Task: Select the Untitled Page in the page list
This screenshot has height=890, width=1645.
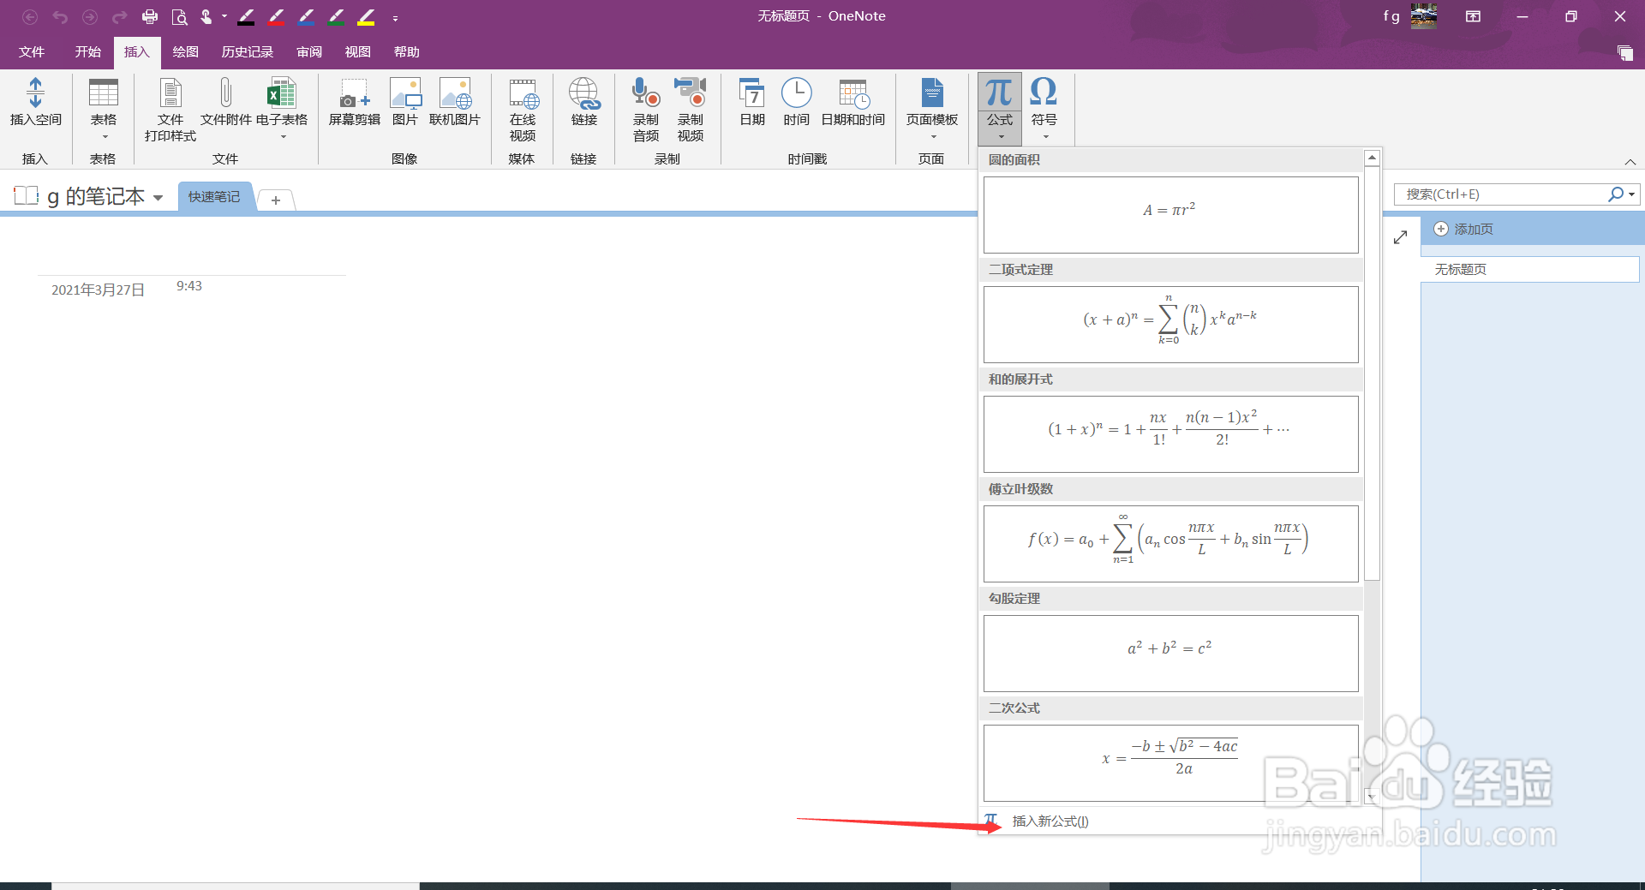Action: tap(1530, 270)
